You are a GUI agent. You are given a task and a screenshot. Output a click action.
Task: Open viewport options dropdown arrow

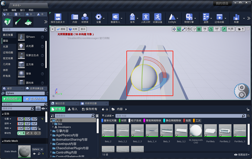point(52,29)
